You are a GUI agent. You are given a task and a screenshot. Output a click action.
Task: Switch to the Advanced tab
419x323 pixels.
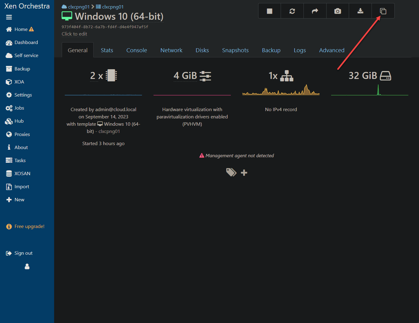332,50
